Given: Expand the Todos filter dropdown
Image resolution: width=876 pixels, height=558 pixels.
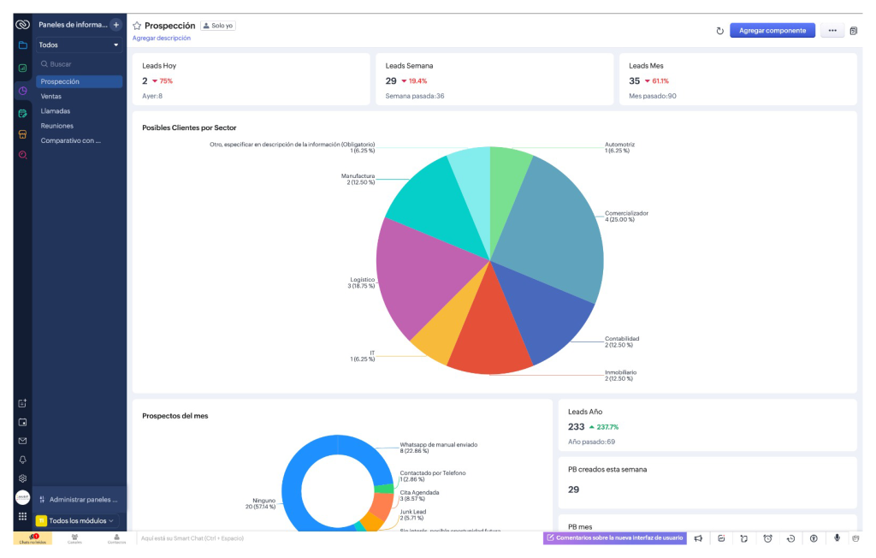Looking at the screenshot, I should coord(80,45).
